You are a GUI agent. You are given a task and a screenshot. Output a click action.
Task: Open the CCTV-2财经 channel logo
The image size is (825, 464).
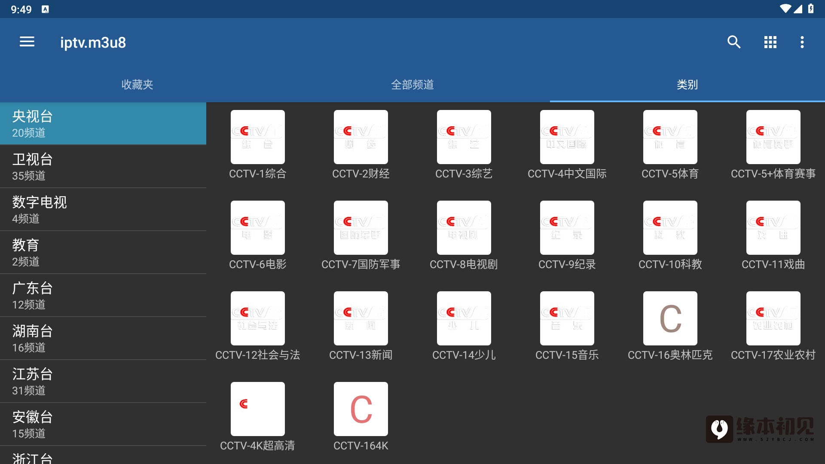pyautogui.click(x=361, y=137)
